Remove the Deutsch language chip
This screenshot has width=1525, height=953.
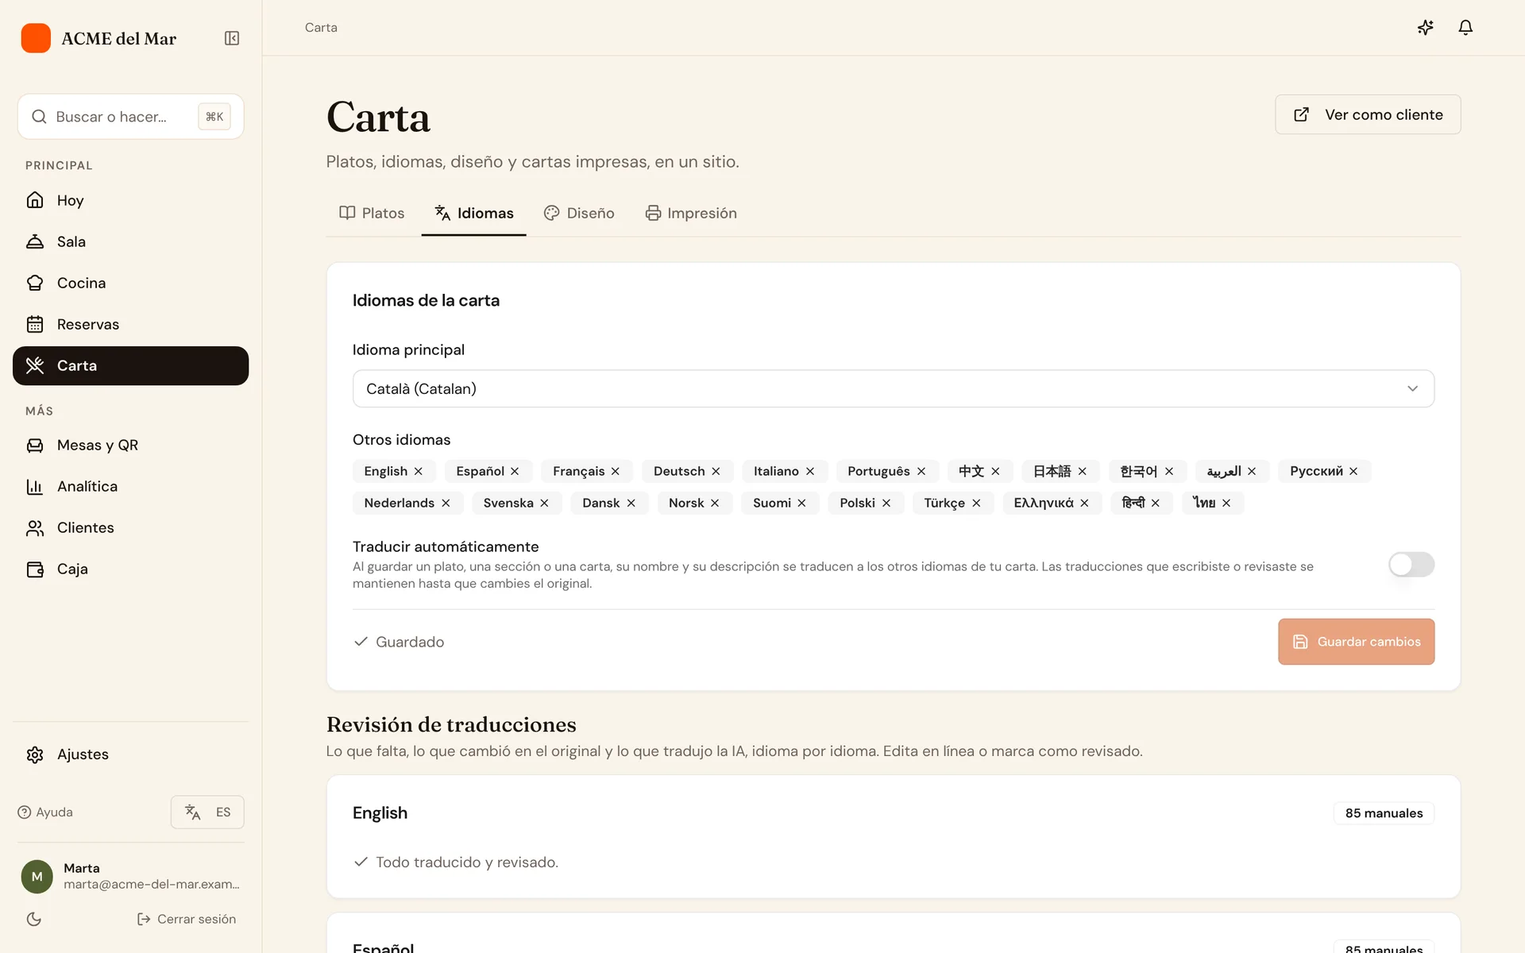(716, 471)
